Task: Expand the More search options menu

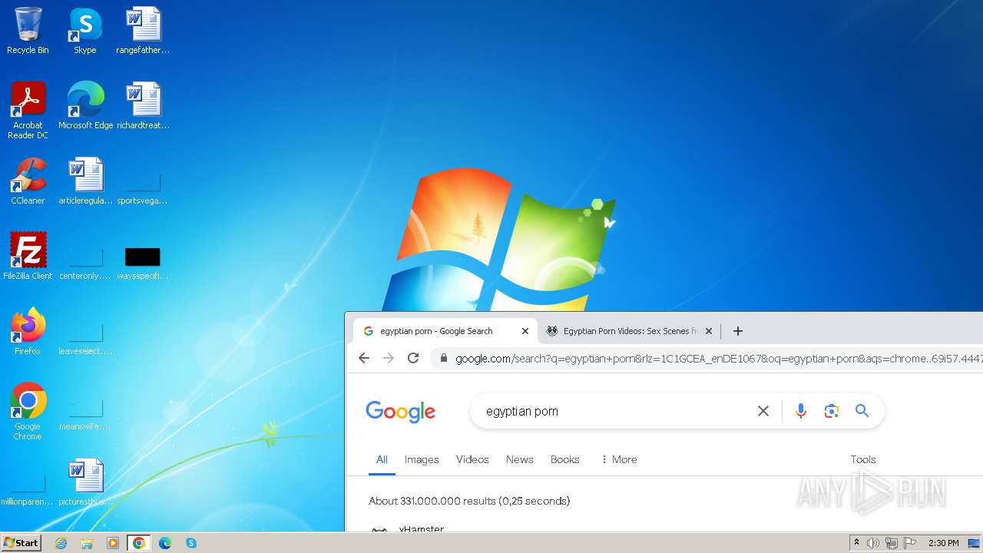Action: coord(618,459)
